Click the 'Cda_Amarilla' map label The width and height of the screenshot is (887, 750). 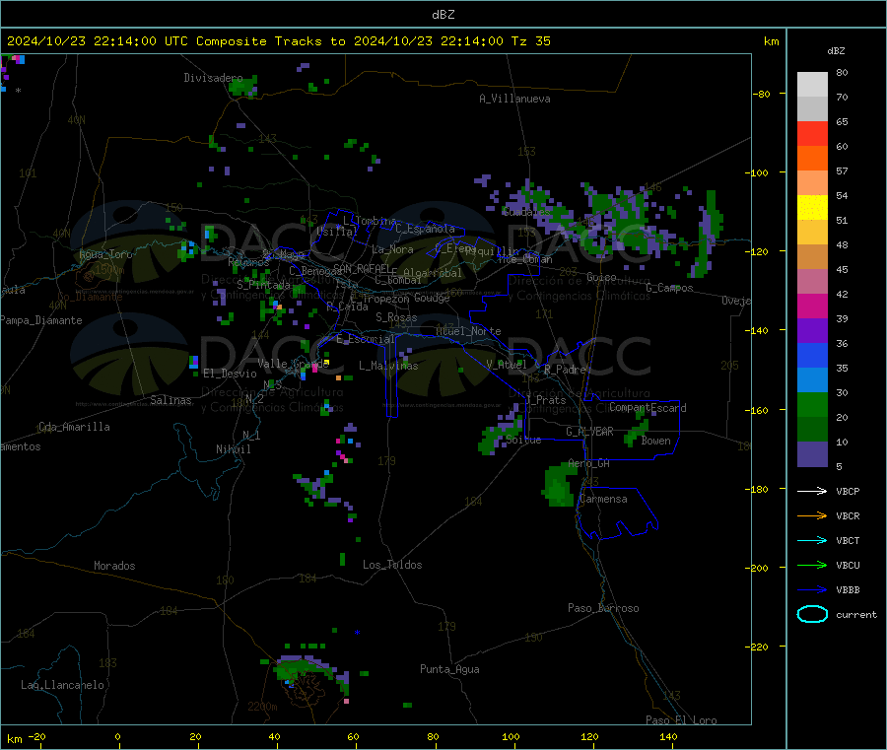tap(74, 427)
